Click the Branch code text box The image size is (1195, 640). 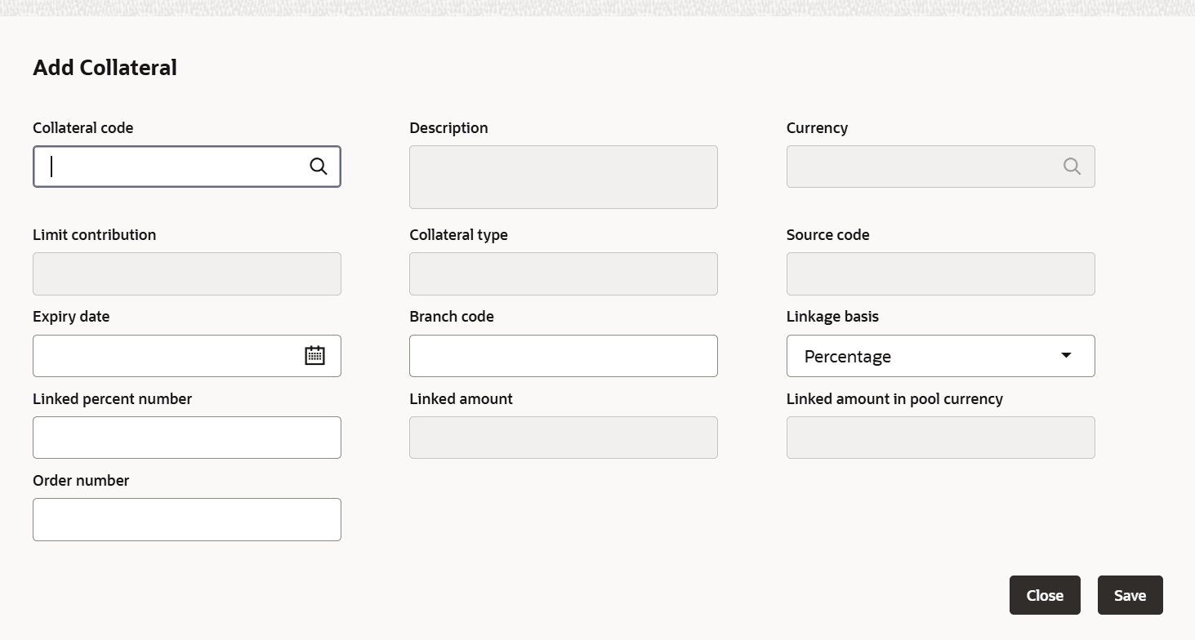pyautogui.click(x=563, y=356)
